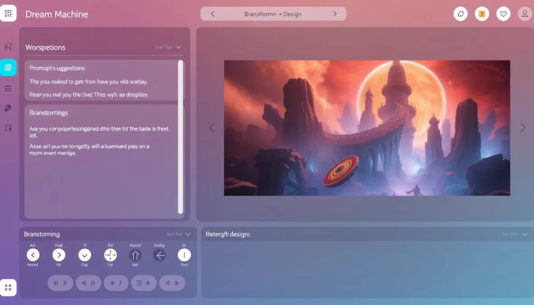Image resolution: width=534 pixels, height=305 pixels.
Task: Click the crosshair icon in the Brainstorming toolbar
Action: point(110,255)
